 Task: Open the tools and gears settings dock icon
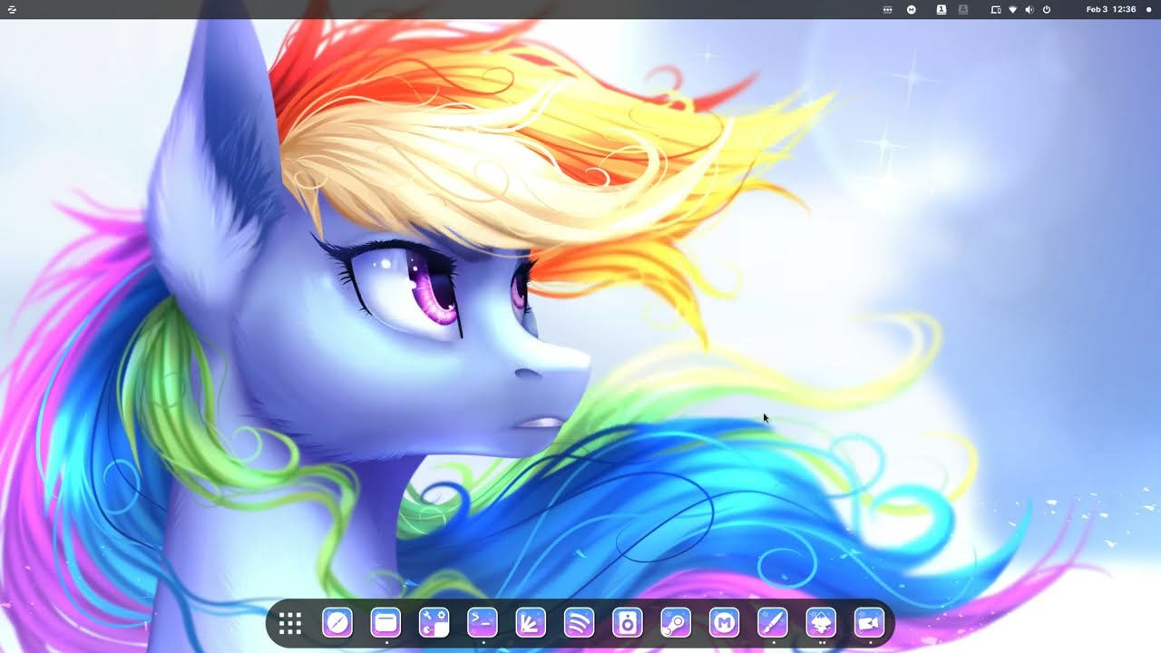(x=434, y=623)
